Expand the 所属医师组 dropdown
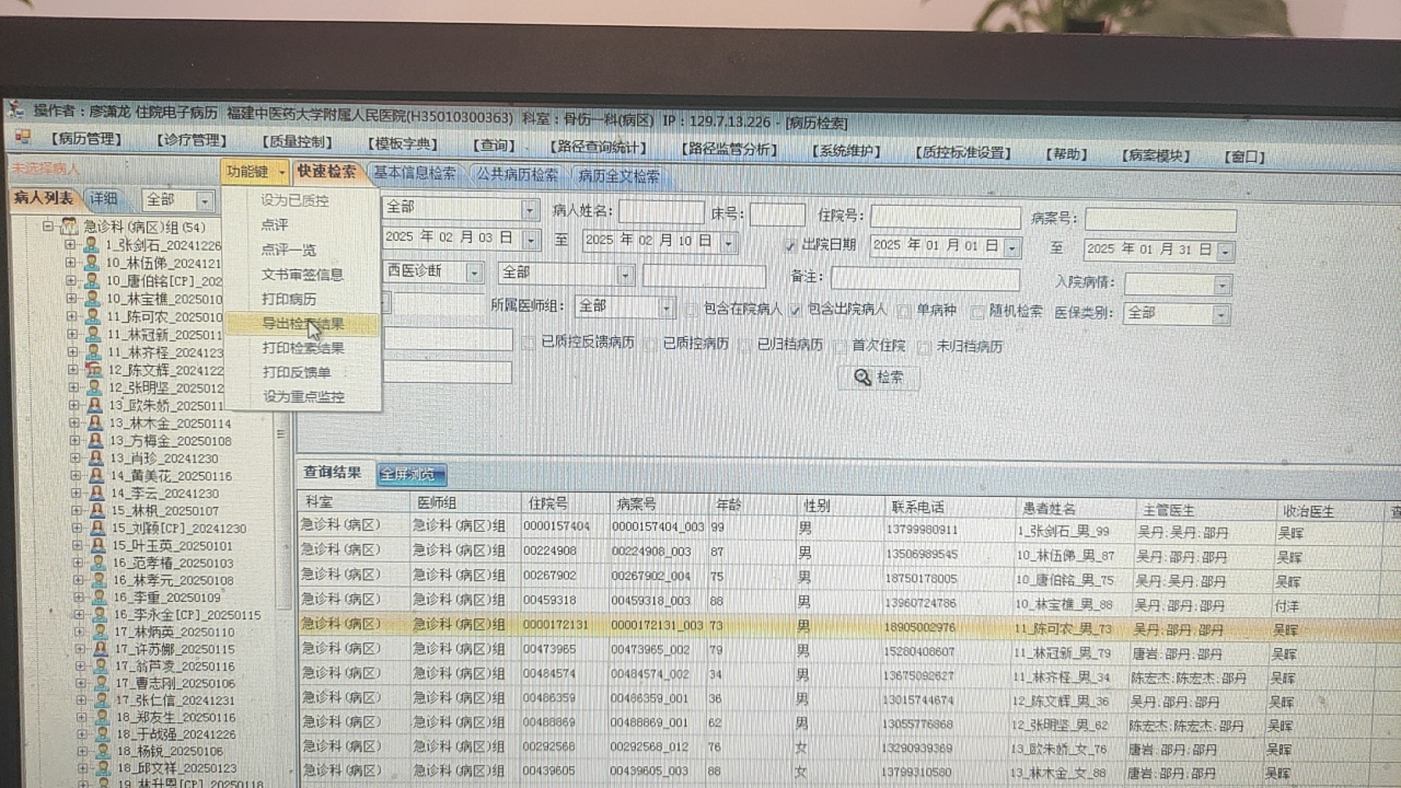The width and height of the screenshot is (1401, 788). click(x=666, y=308)
